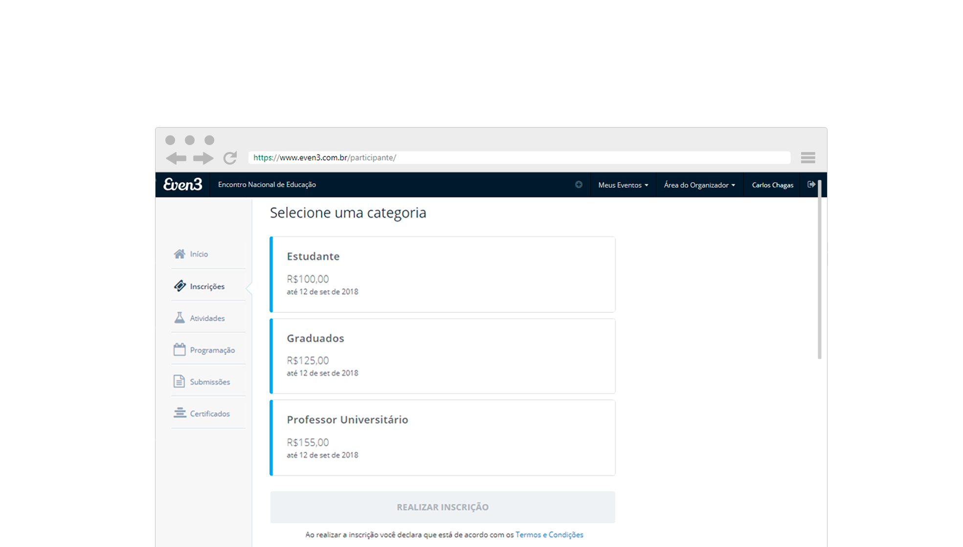Screen dimensions: 963x547
Task: Open the Área do Organizador dropdown
Action: click(699, 185)
